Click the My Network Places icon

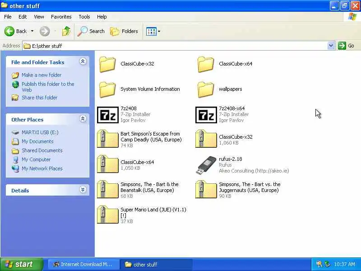pos(15,168)
